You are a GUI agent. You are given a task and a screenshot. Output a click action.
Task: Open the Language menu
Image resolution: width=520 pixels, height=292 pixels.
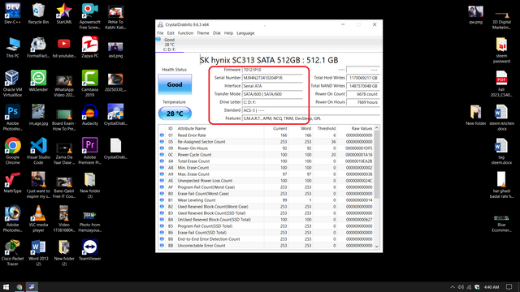click(x=245, y=33)
